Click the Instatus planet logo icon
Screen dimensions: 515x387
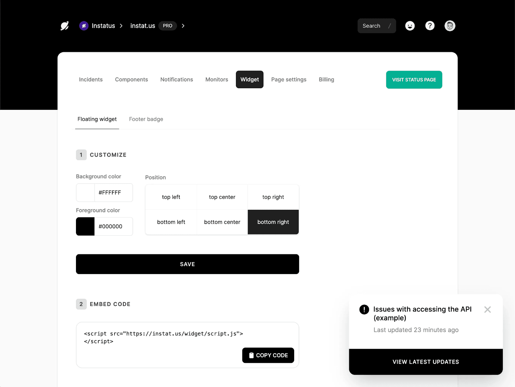(65, 26)
